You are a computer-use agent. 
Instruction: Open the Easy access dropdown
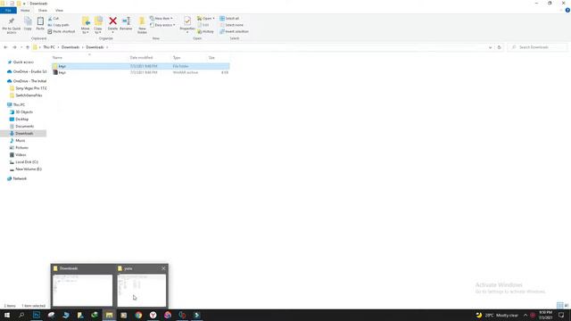point(162,25)
